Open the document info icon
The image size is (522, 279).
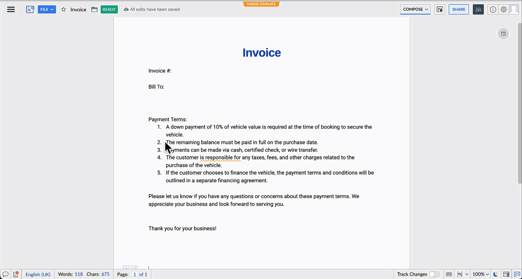pyautogui.click(x=493, y=10)
